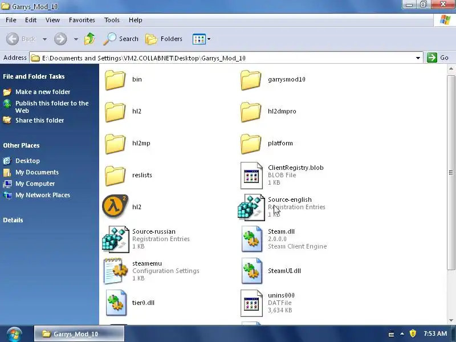The height and width of the screenshot is (342, 456).
Task: Expand the Details section
Action: click(x=13, y=220)
